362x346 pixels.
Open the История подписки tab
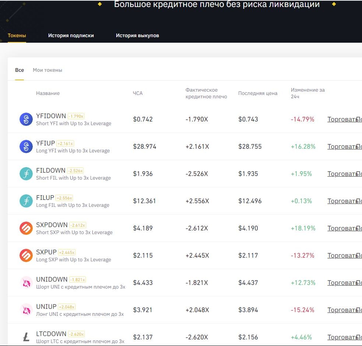coord(71,36)
